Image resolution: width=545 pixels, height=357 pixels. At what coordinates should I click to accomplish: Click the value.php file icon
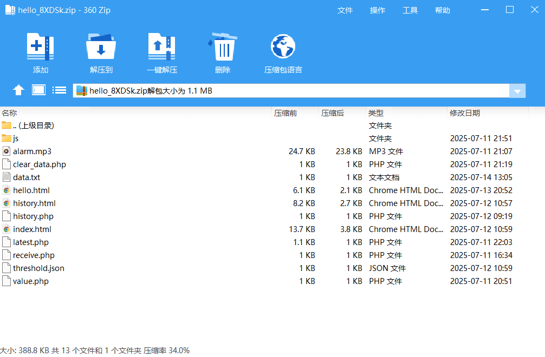(7, 281)
